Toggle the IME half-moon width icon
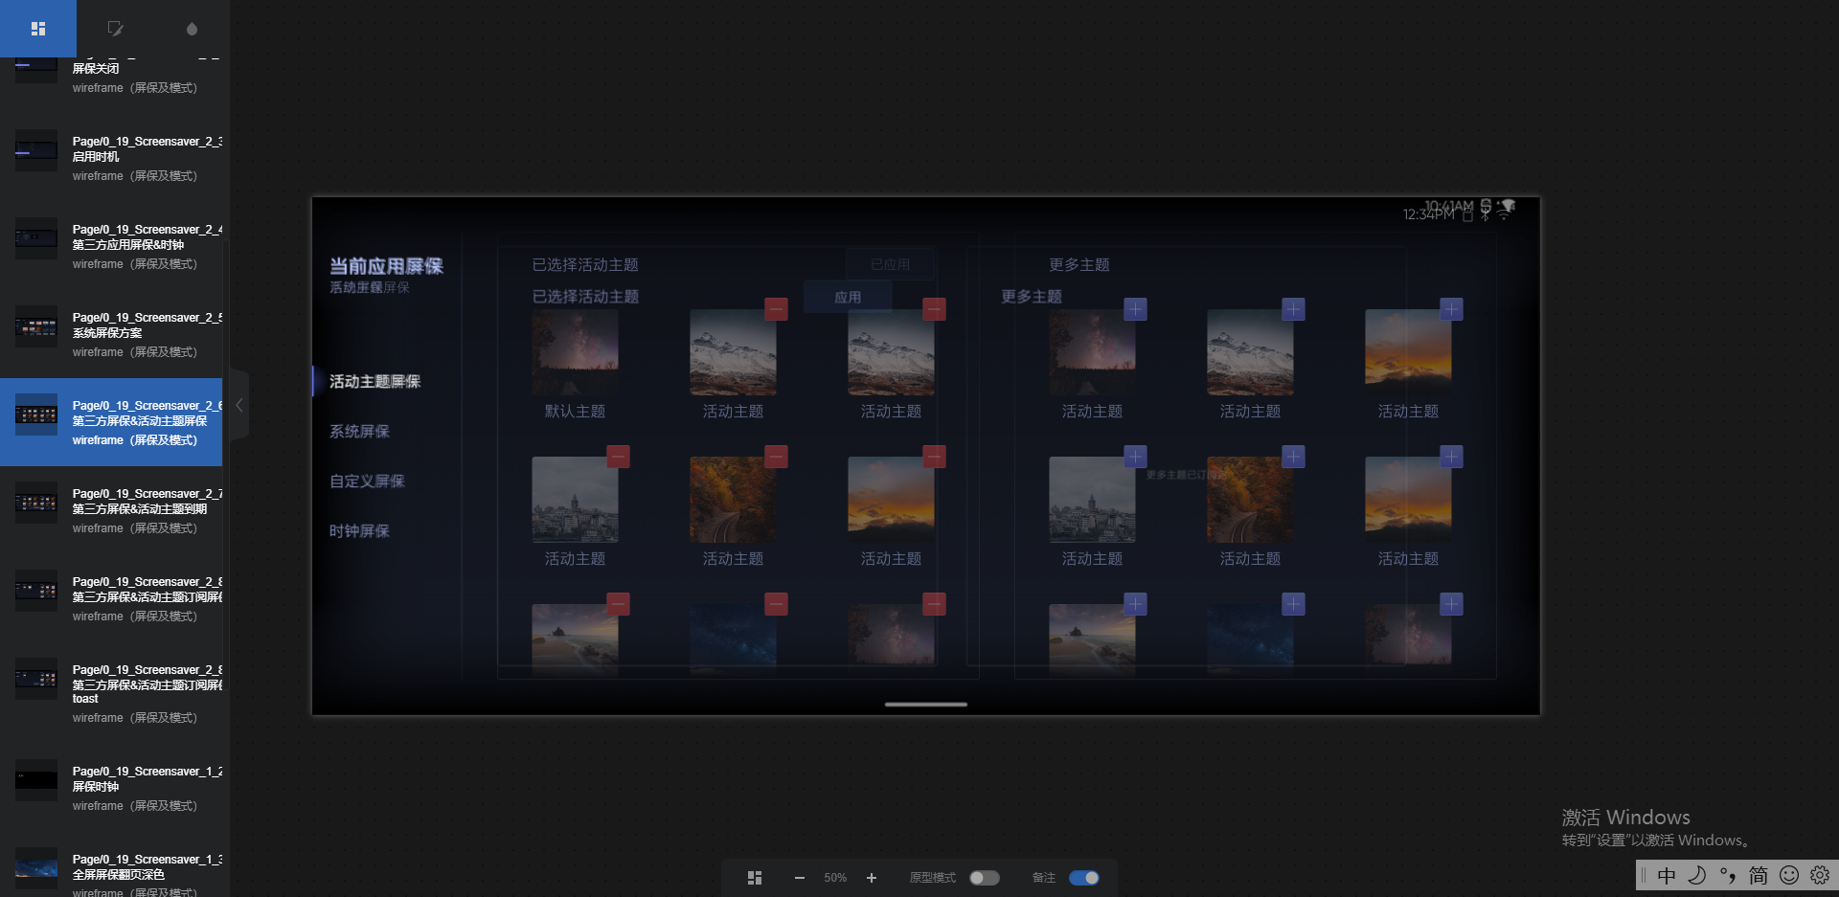The image size is (1839, 897). [x=1697, y=876]
